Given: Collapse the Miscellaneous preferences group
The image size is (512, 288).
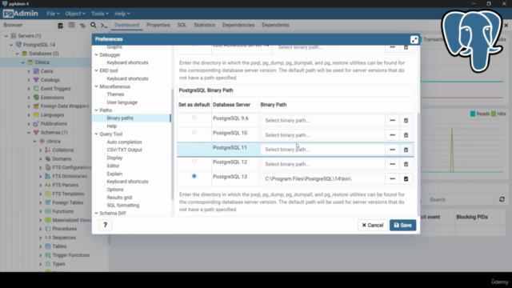Looking at the screenshot, I should pos(96,86).
